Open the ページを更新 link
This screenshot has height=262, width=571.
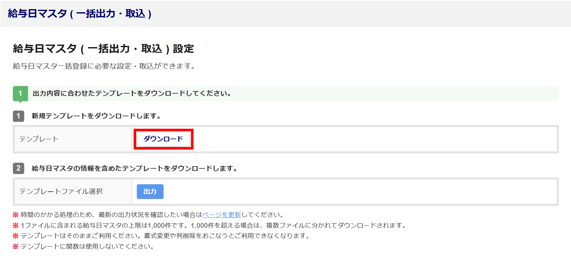(x=222, y=215)
